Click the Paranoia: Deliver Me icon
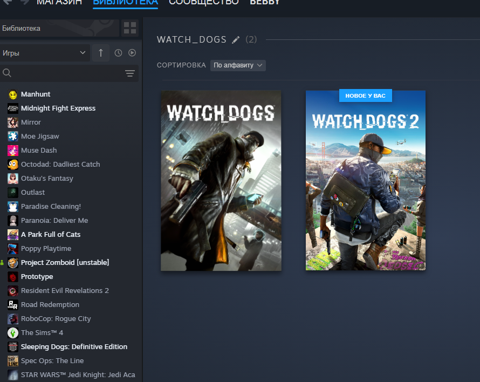The image size is (480, 382). [x=13, y=221]
